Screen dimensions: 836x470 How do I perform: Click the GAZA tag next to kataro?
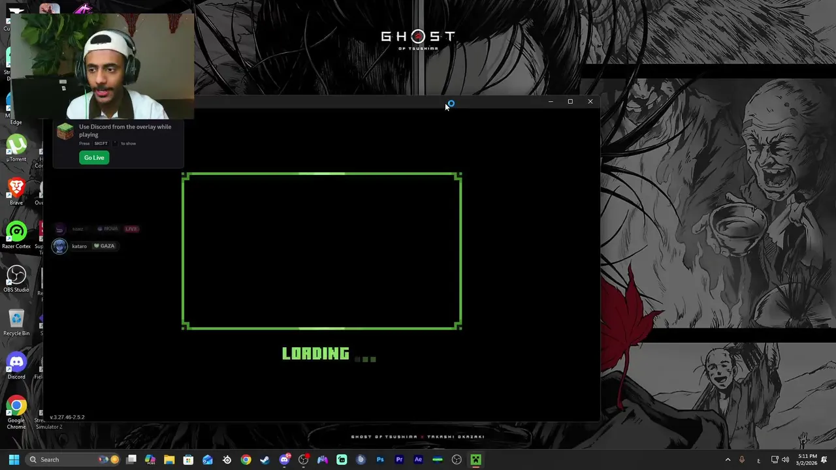tap(104, 246)
